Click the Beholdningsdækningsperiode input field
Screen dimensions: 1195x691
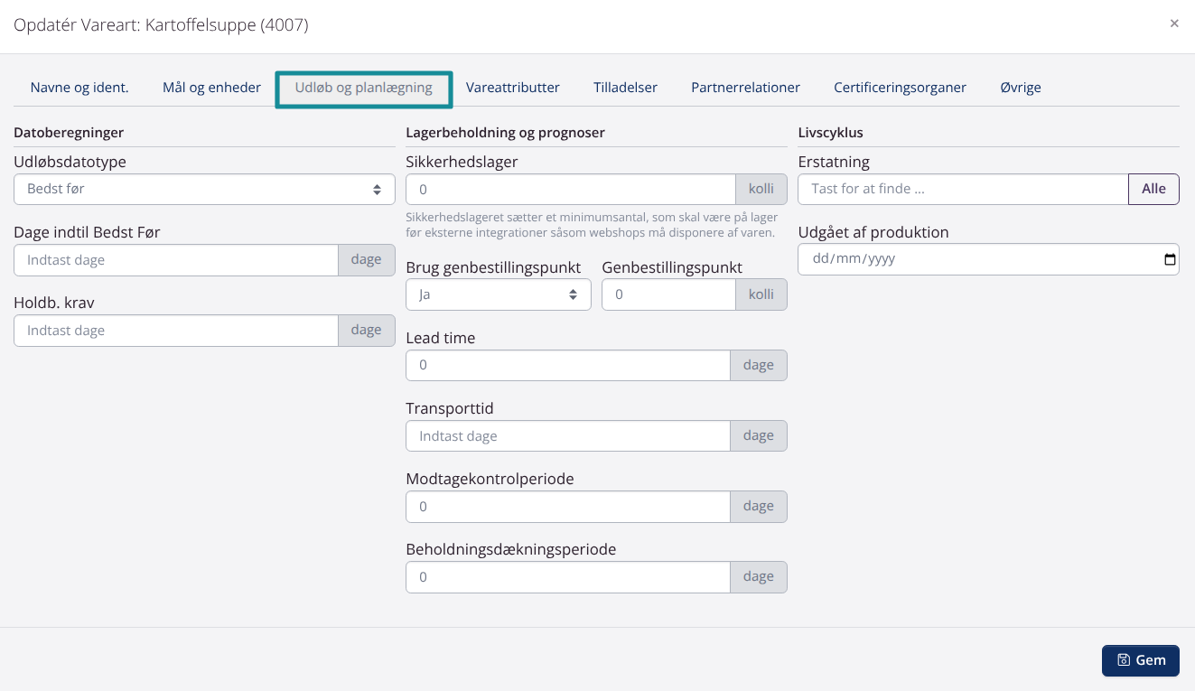(x=568, y=577)
